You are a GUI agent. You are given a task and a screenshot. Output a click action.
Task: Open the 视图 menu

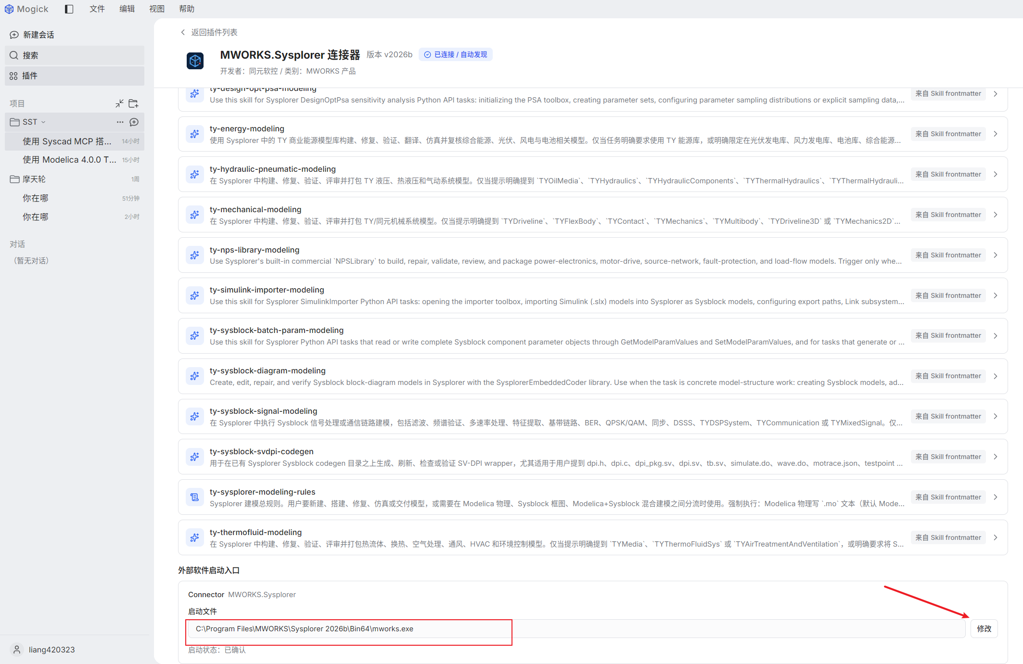pyautogui.click(x=157, y=9)
